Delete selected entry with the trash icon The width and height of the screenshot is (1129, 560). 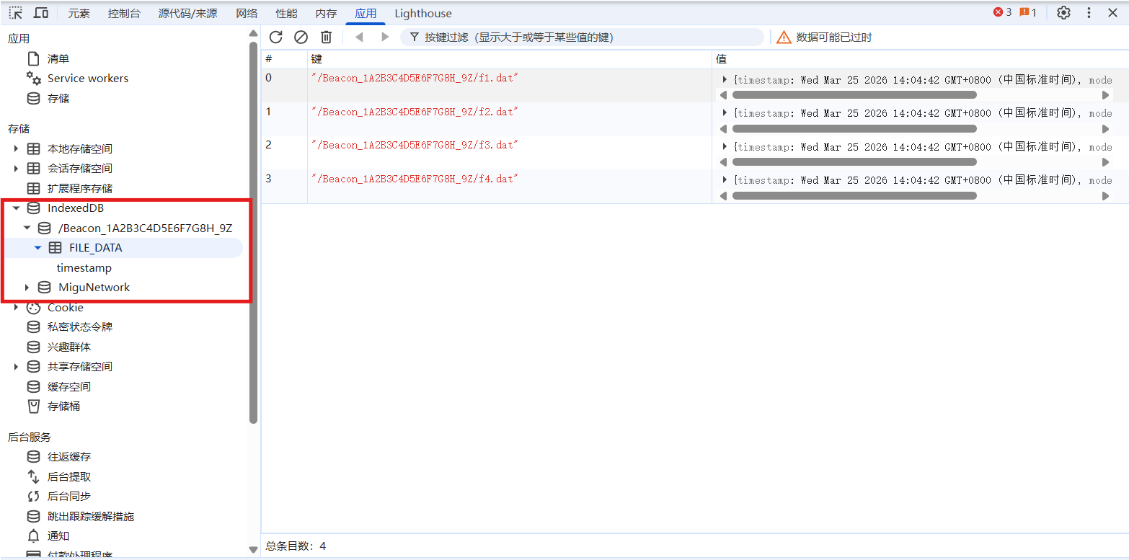pyautogui.click(x=327, y=37)
